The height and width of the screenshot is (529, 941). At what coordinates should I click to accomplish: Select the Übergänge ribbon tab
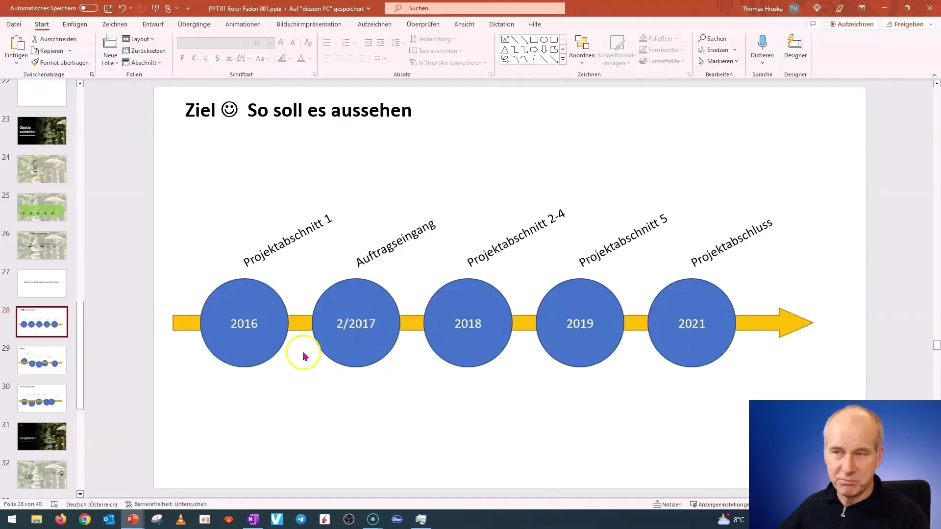pyautogui.click(x=193, y=24)
